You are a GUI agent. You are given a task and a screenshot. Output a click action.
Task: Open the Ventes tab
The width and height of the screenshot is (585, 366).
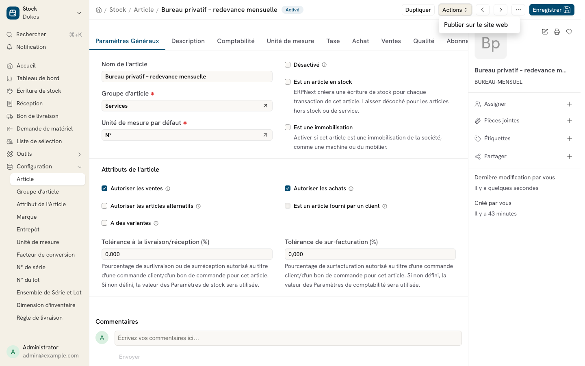[391, 41]
